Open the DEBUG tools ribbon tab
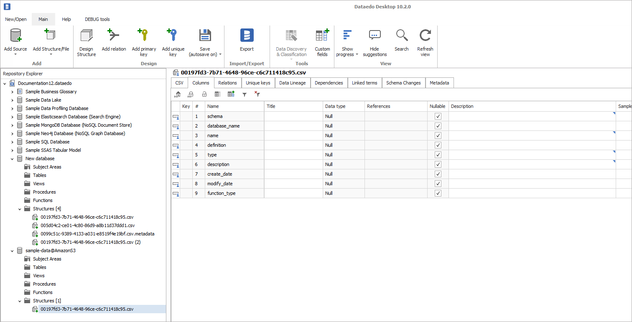Image resolution: width=632 pixels, height=322 pixels. (97, 19)
